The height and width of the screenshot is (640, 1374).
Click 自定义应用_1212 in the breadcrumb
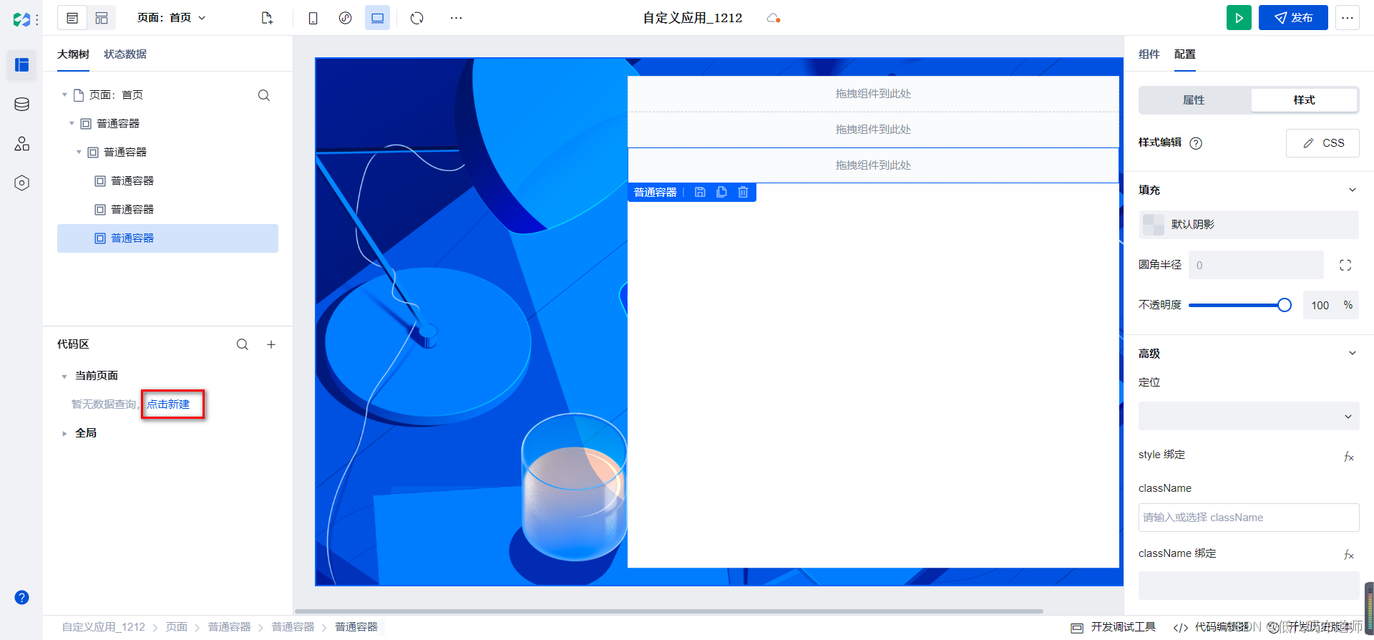[104, 627]
